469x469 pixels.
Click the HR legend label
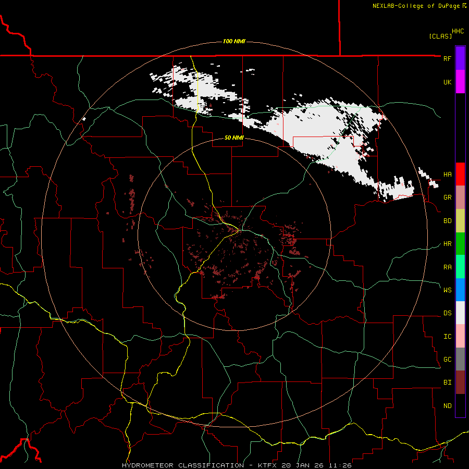tap(447, 244)
